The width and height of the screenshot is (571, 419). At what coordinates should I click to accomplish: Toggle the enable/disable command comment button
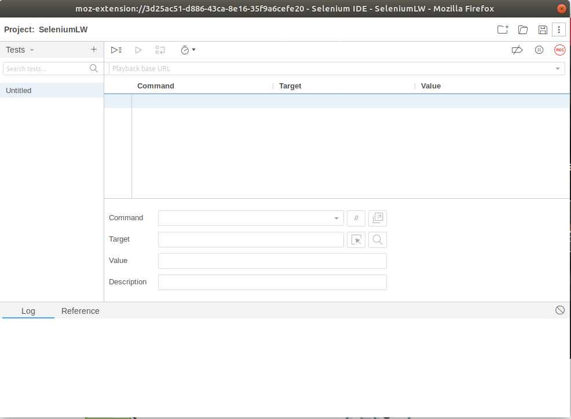pyautogui.click(x=356, y=218)
